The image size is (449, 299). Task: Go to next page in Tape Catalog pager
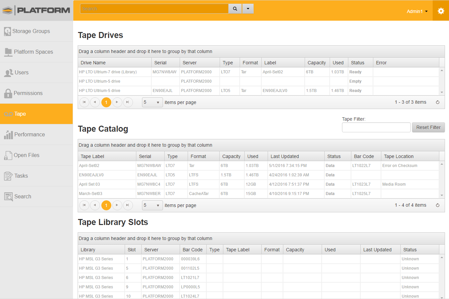(x=117, y=205)
